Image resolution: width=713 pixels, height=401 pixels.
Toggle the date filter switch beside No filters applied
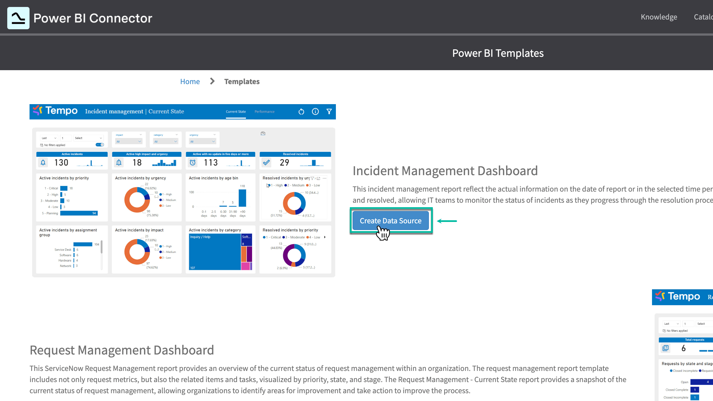tap(100, 145)
